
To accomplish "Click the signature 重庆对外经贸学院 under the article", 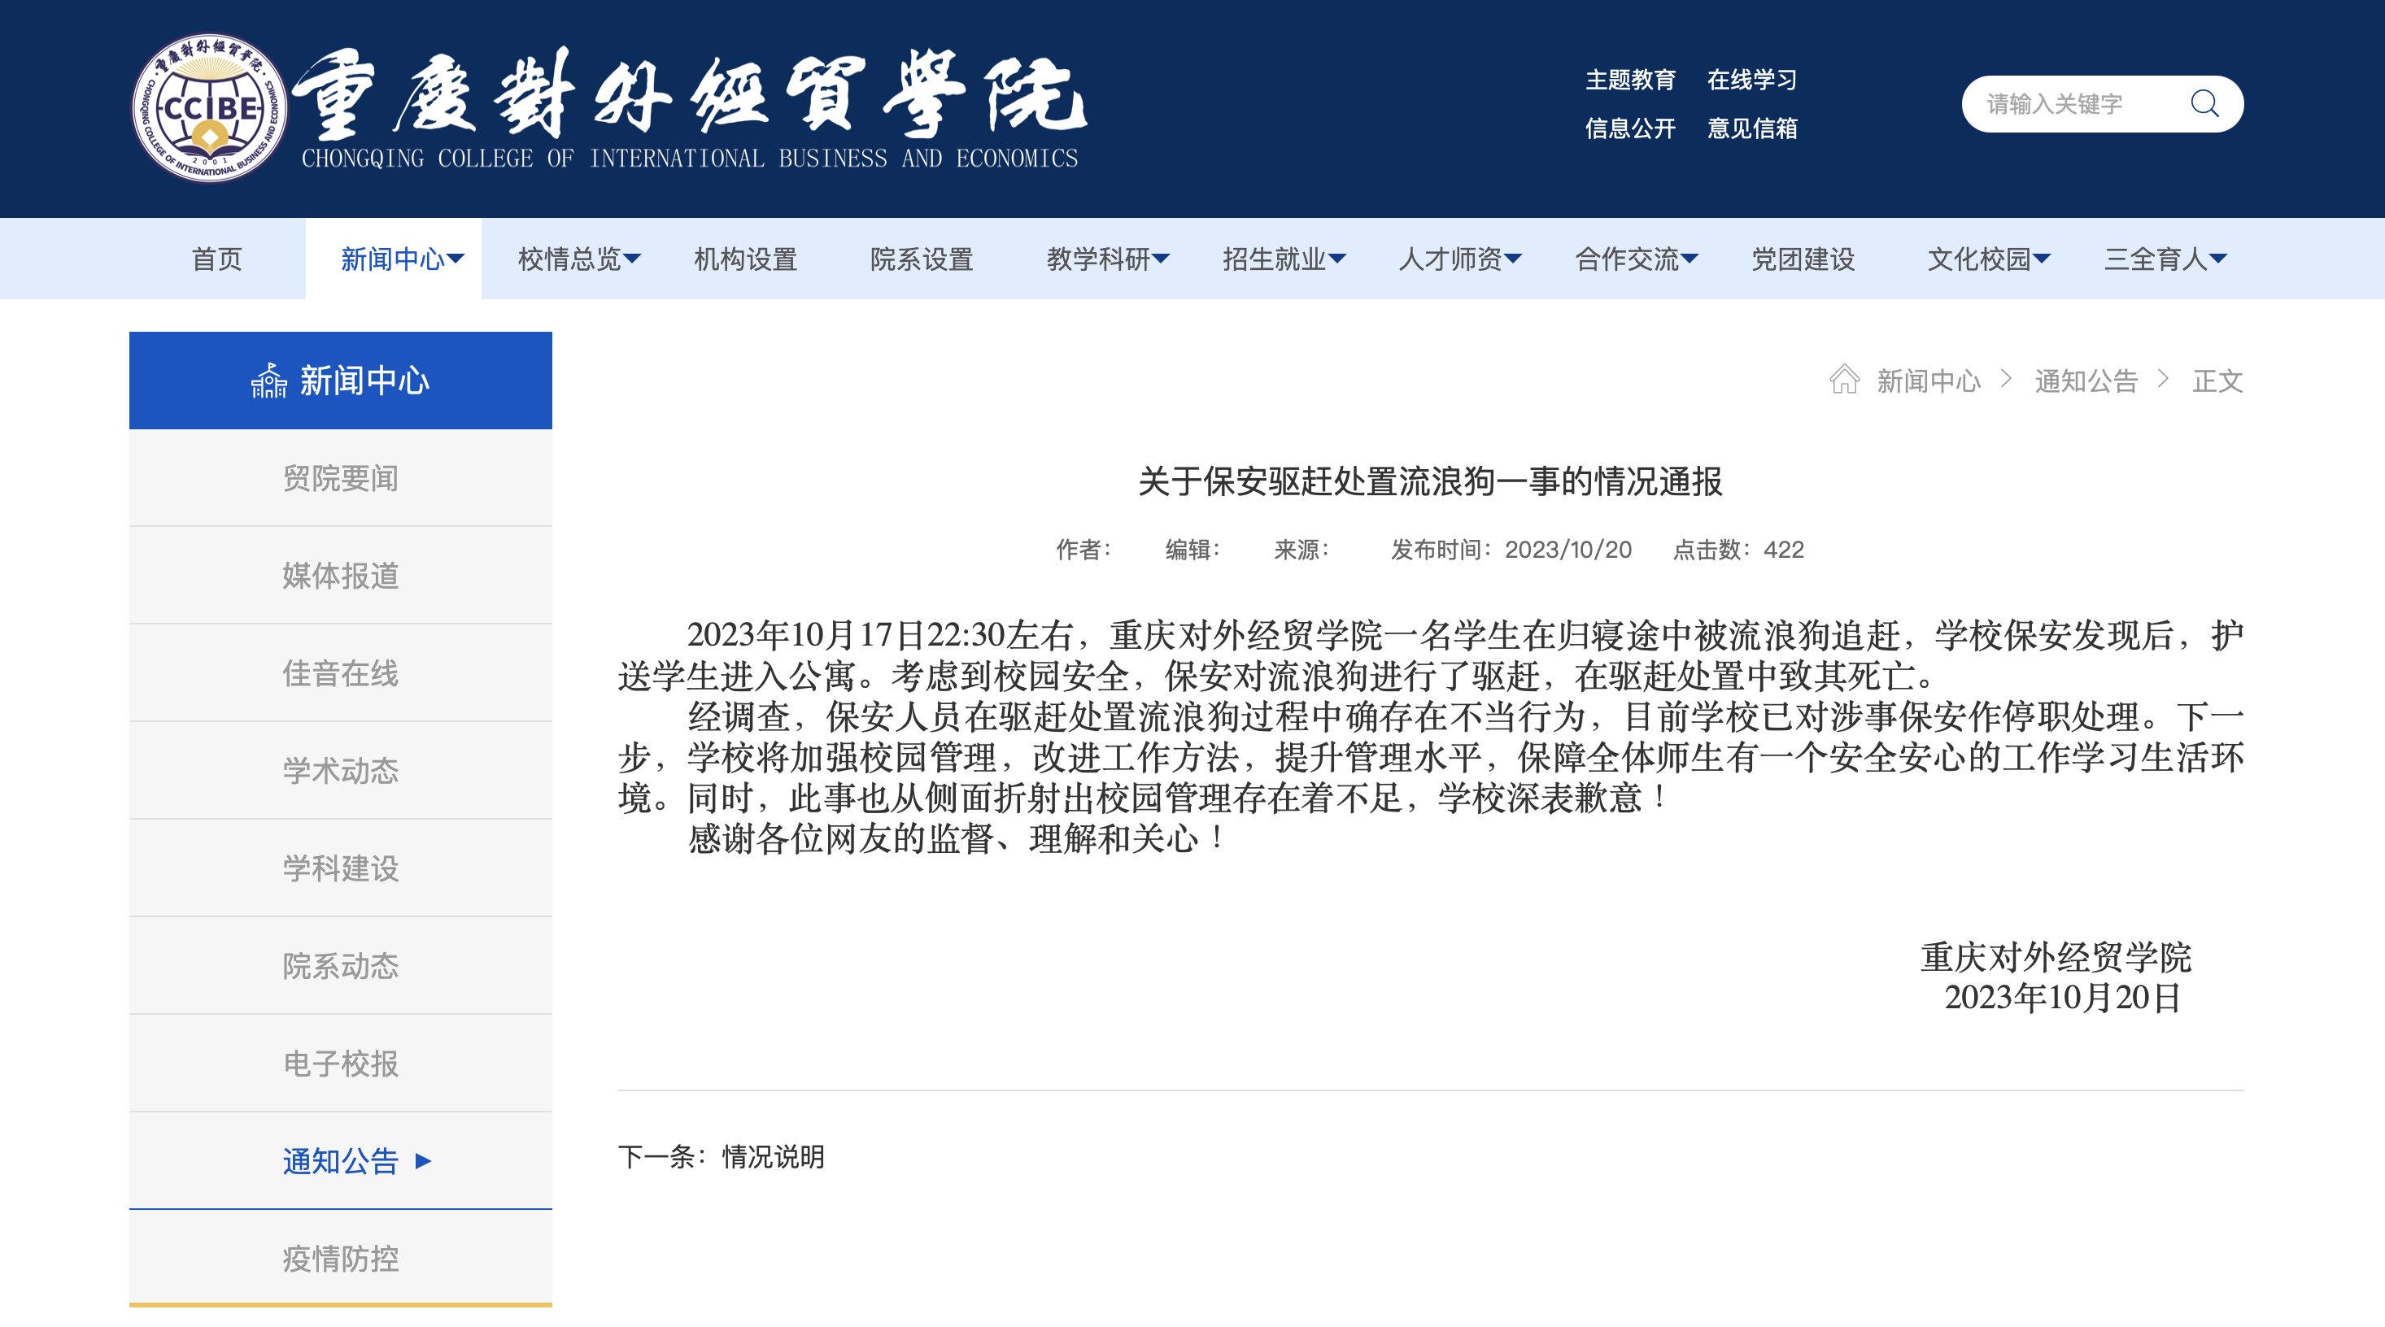I will click(2056, 957).
